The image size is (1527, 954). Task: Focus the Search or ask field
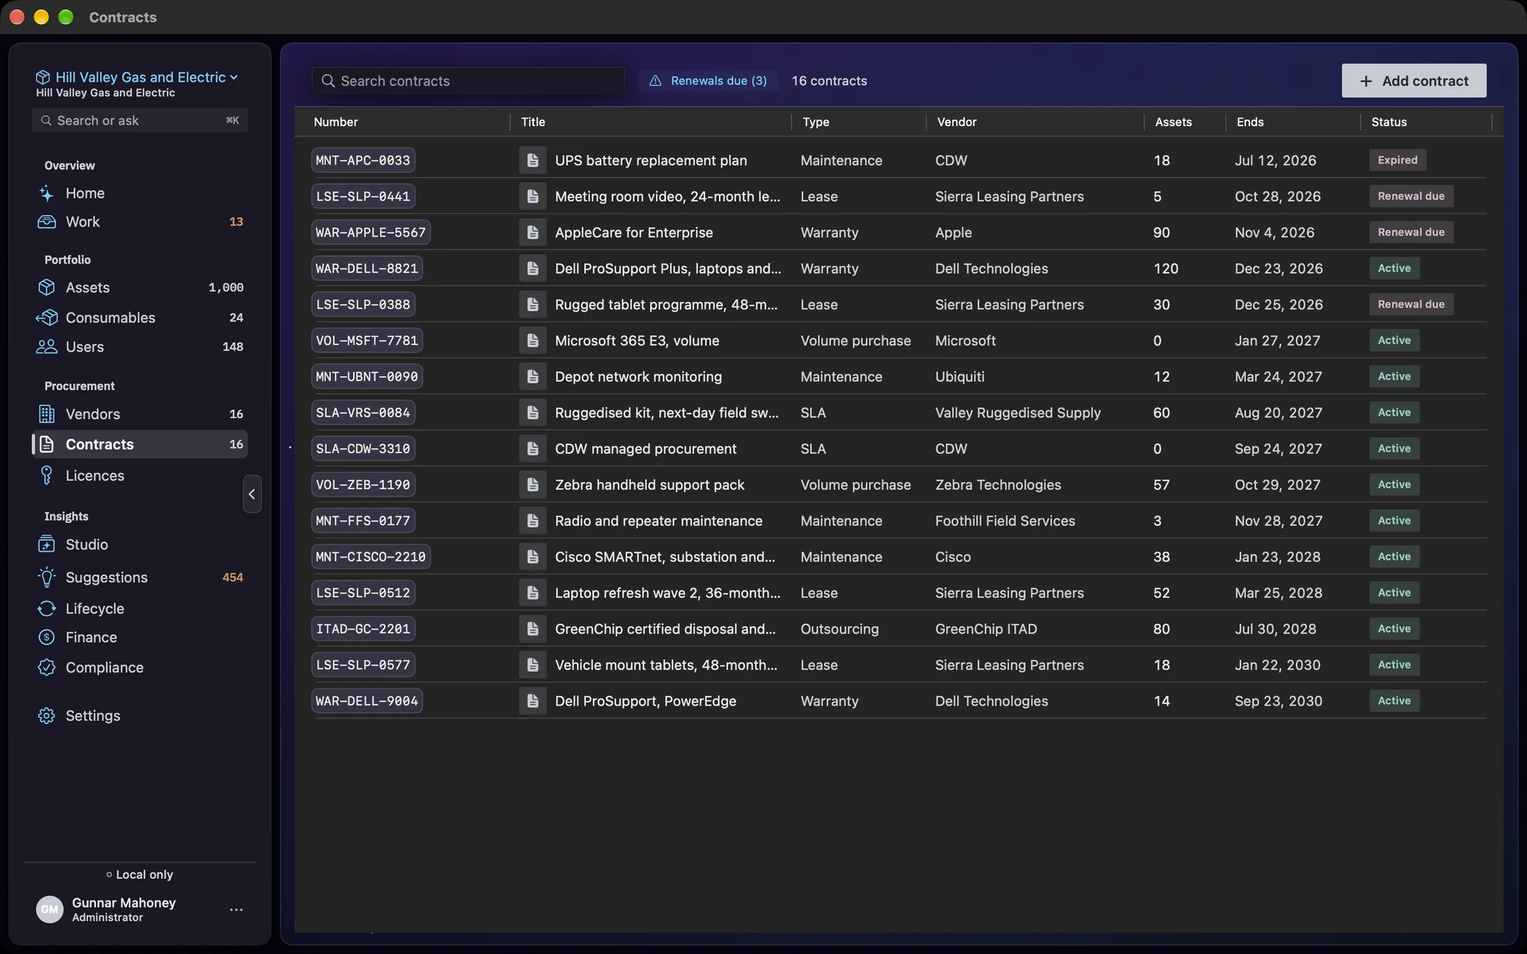pos(140,121)
